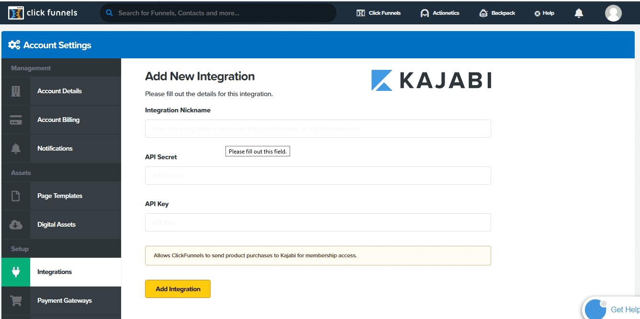Click the Get Help link text
Viewport: 640px width, 319px height.
[x=625, y=309]
